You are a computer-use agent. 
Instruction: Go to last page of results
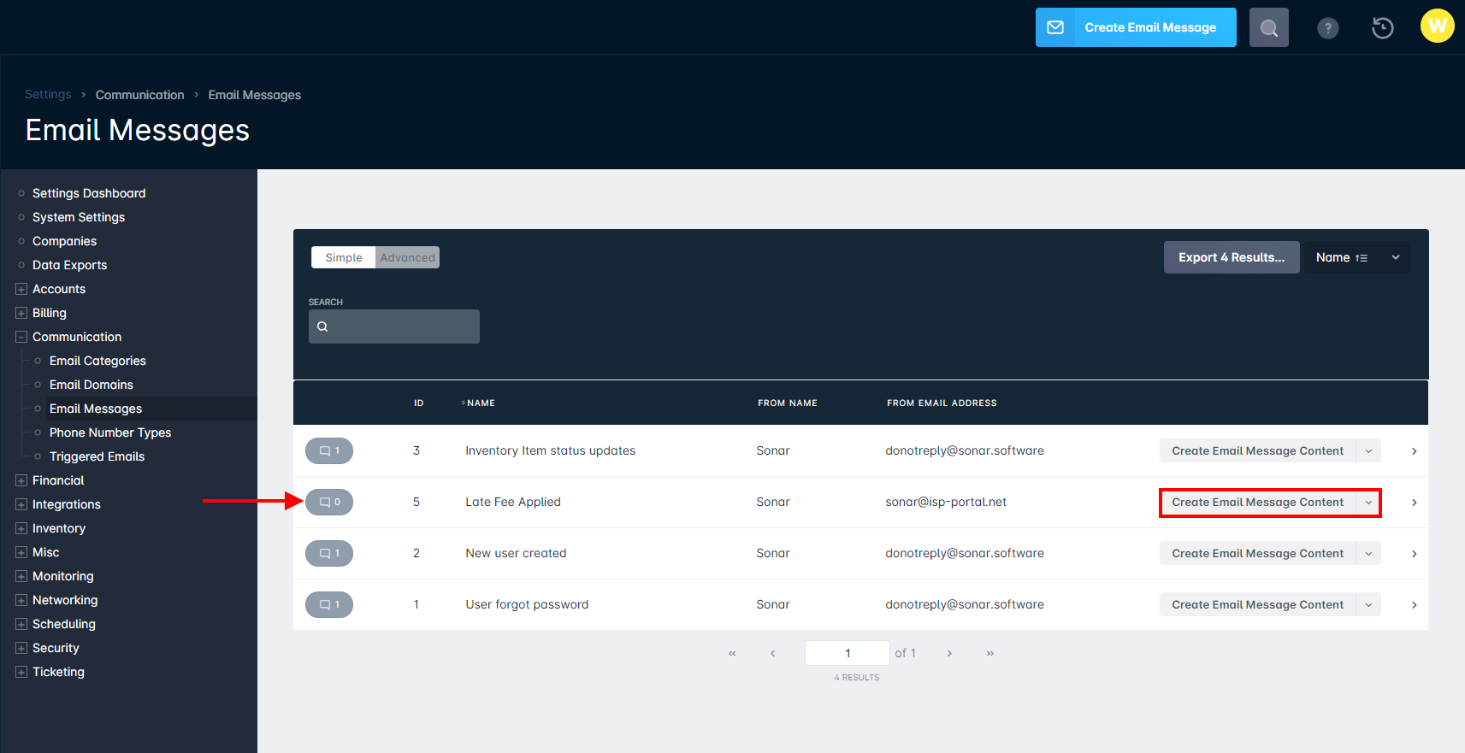coord(989,653)
